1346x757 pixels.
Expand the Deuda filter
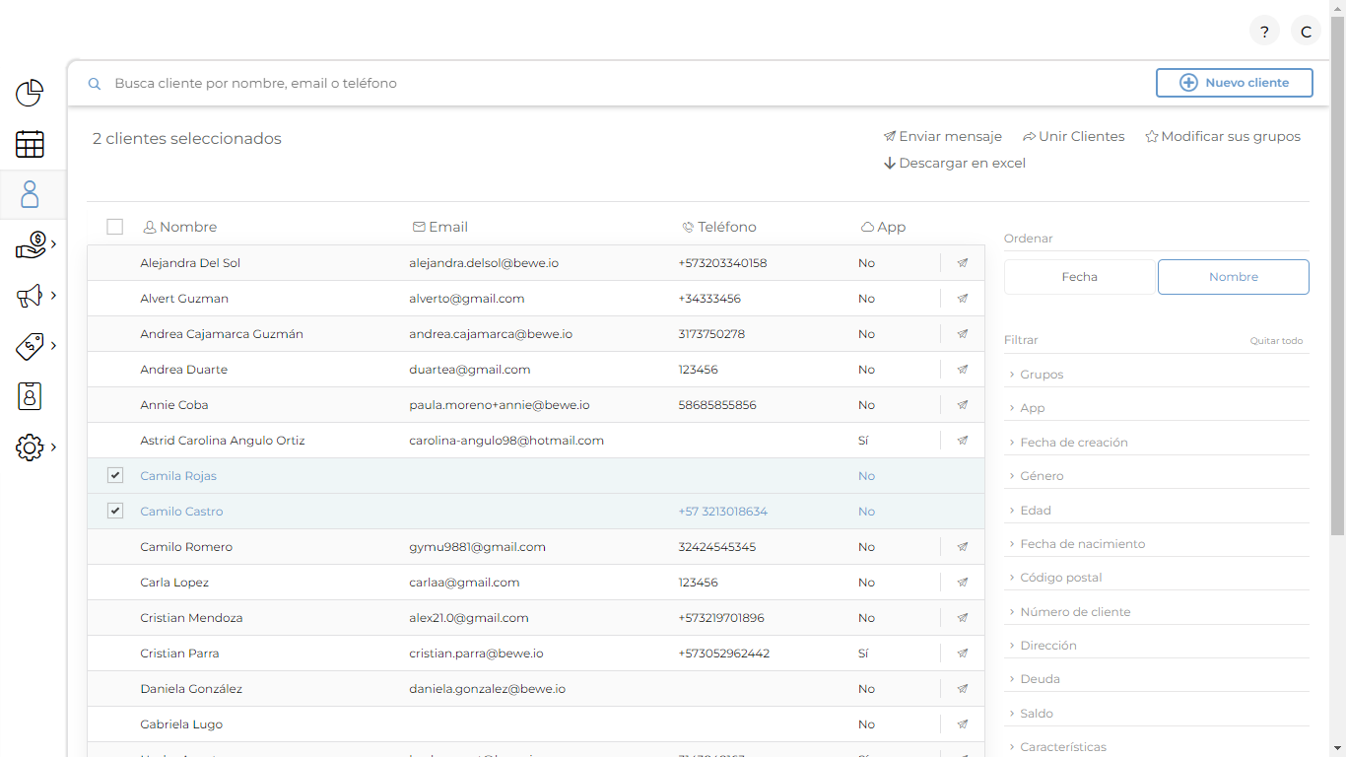pyautogui.click(x=1156, y=679)
